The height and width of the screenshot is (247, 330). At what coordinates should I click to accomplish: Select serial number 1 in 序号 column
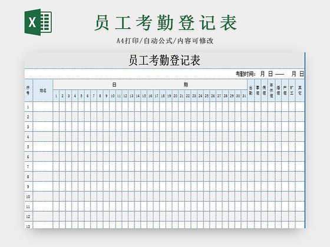click(28, 107)
